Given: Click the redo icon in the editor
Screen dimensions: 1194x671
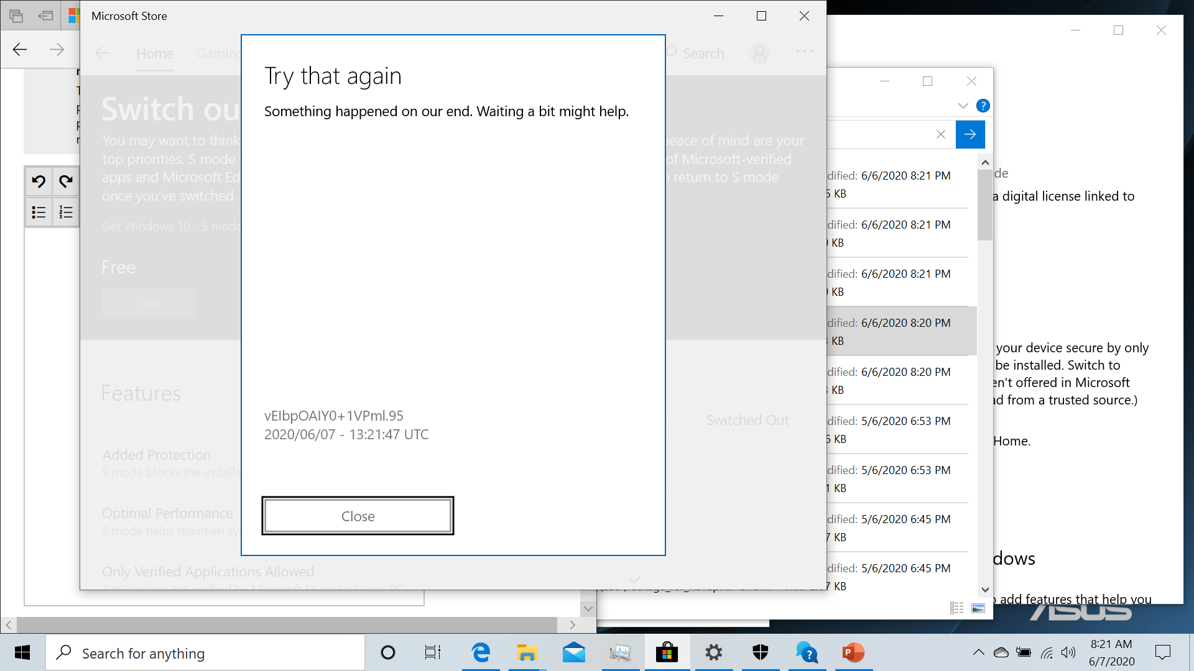Looking at the screenshot, I should tap(66, 181).
